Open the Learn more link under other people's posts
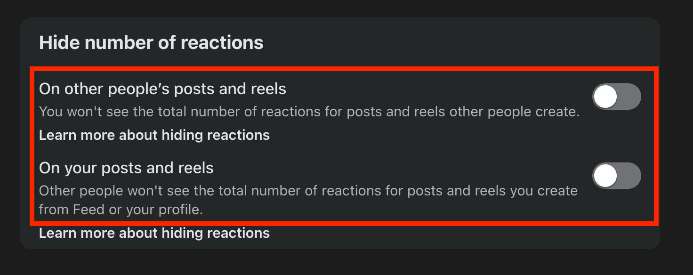 tap(154, 136)
